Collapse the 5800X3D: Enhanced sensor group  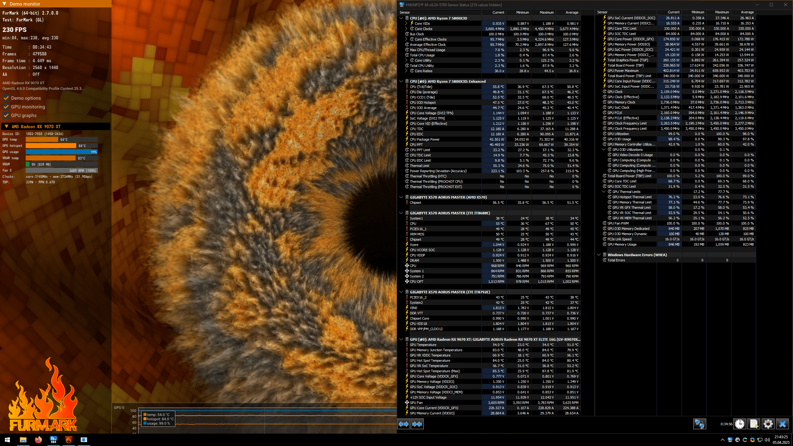point(401,81)
